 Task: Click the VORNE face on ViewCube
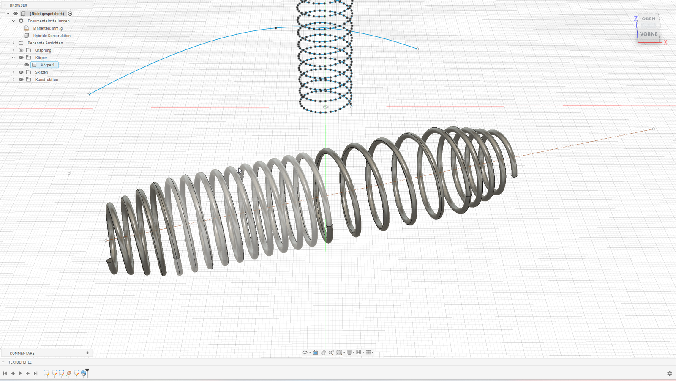coord(649,34)
